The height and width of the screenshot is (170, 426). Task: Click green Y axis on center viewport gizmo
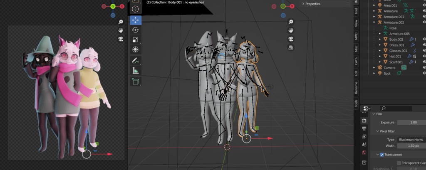(283, 6)
